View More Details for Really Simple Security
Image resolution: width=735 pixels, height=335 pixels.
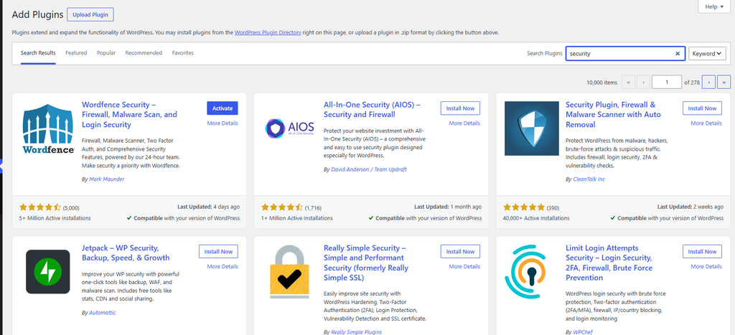click(x=464, y=267)
